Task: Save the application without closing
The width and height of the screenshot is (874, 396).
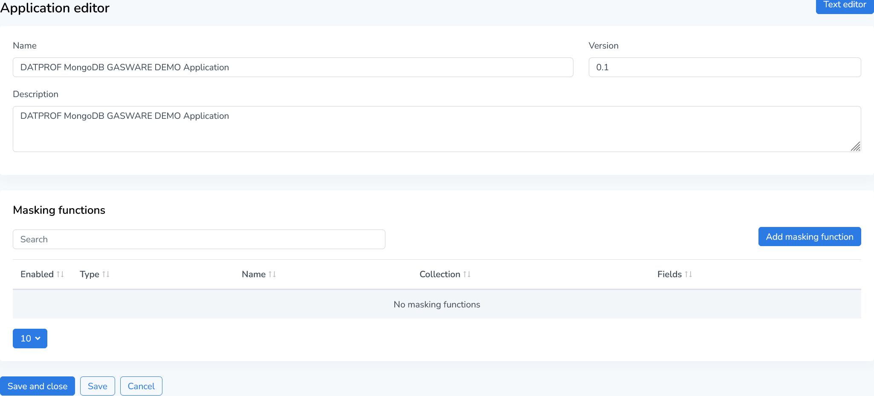Action: coord(97,386)
